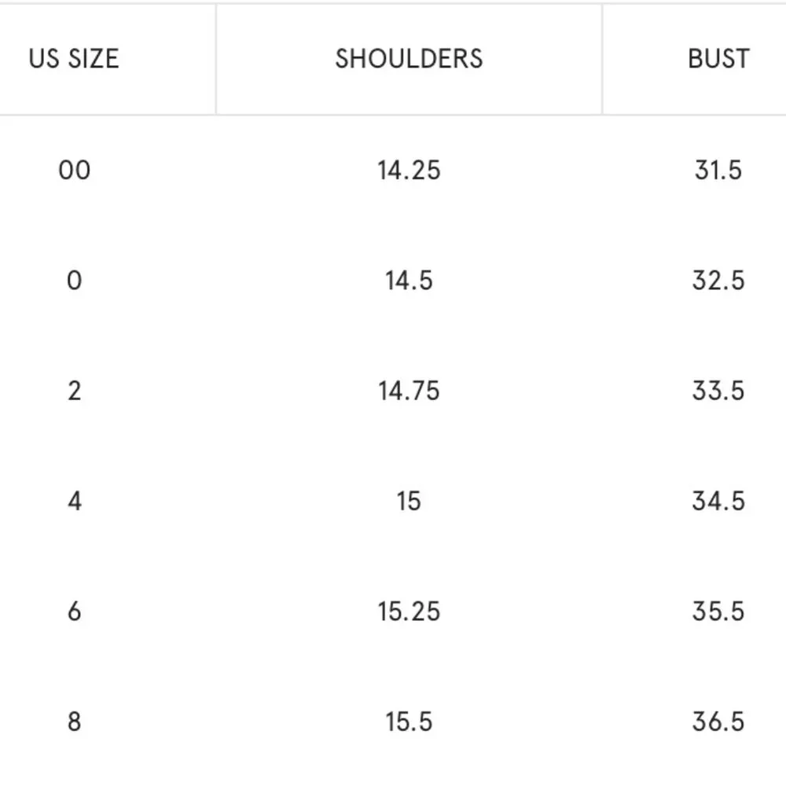Click the 15.5 shoulders measurement
The width and height of the screenshot is (786, 786).
click(x=409, y=722)
